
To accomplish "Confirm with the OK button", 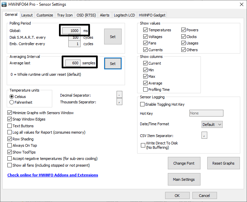I will (x=177, y=195).
